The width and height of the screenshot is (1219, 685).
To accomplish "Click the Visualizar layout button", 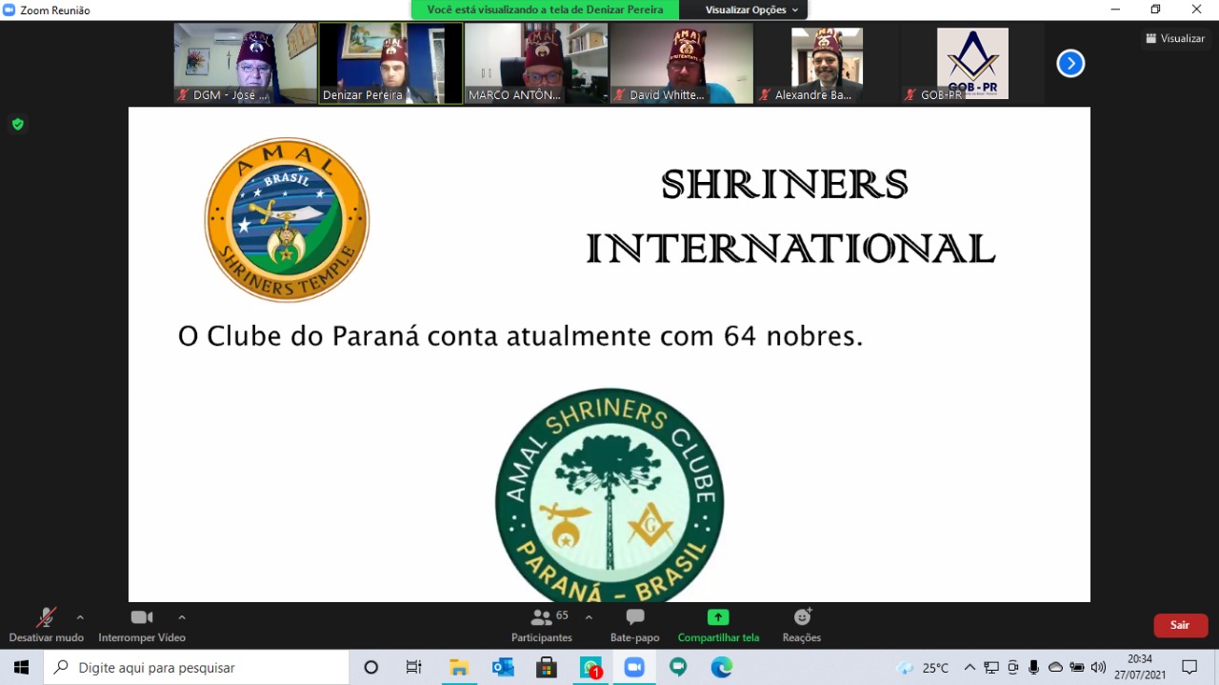I will (1175, 38).
